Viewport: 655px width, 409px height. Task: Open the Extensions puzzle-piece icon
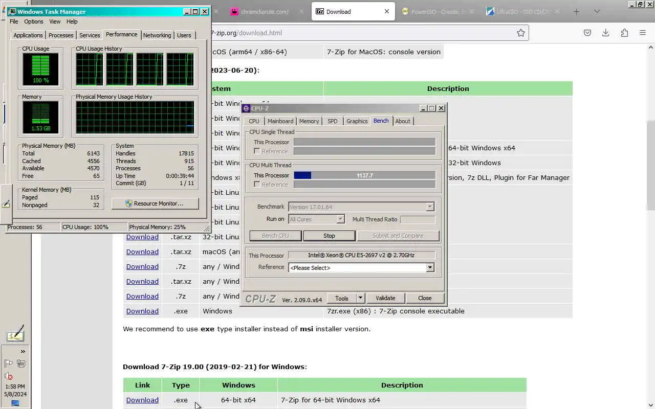(x=624, y=33)
